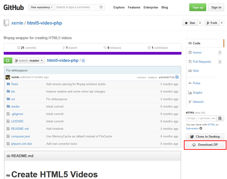Click the HTTPS clone link
The width and height of the screenshot is (227, 179).
(211, 124)
